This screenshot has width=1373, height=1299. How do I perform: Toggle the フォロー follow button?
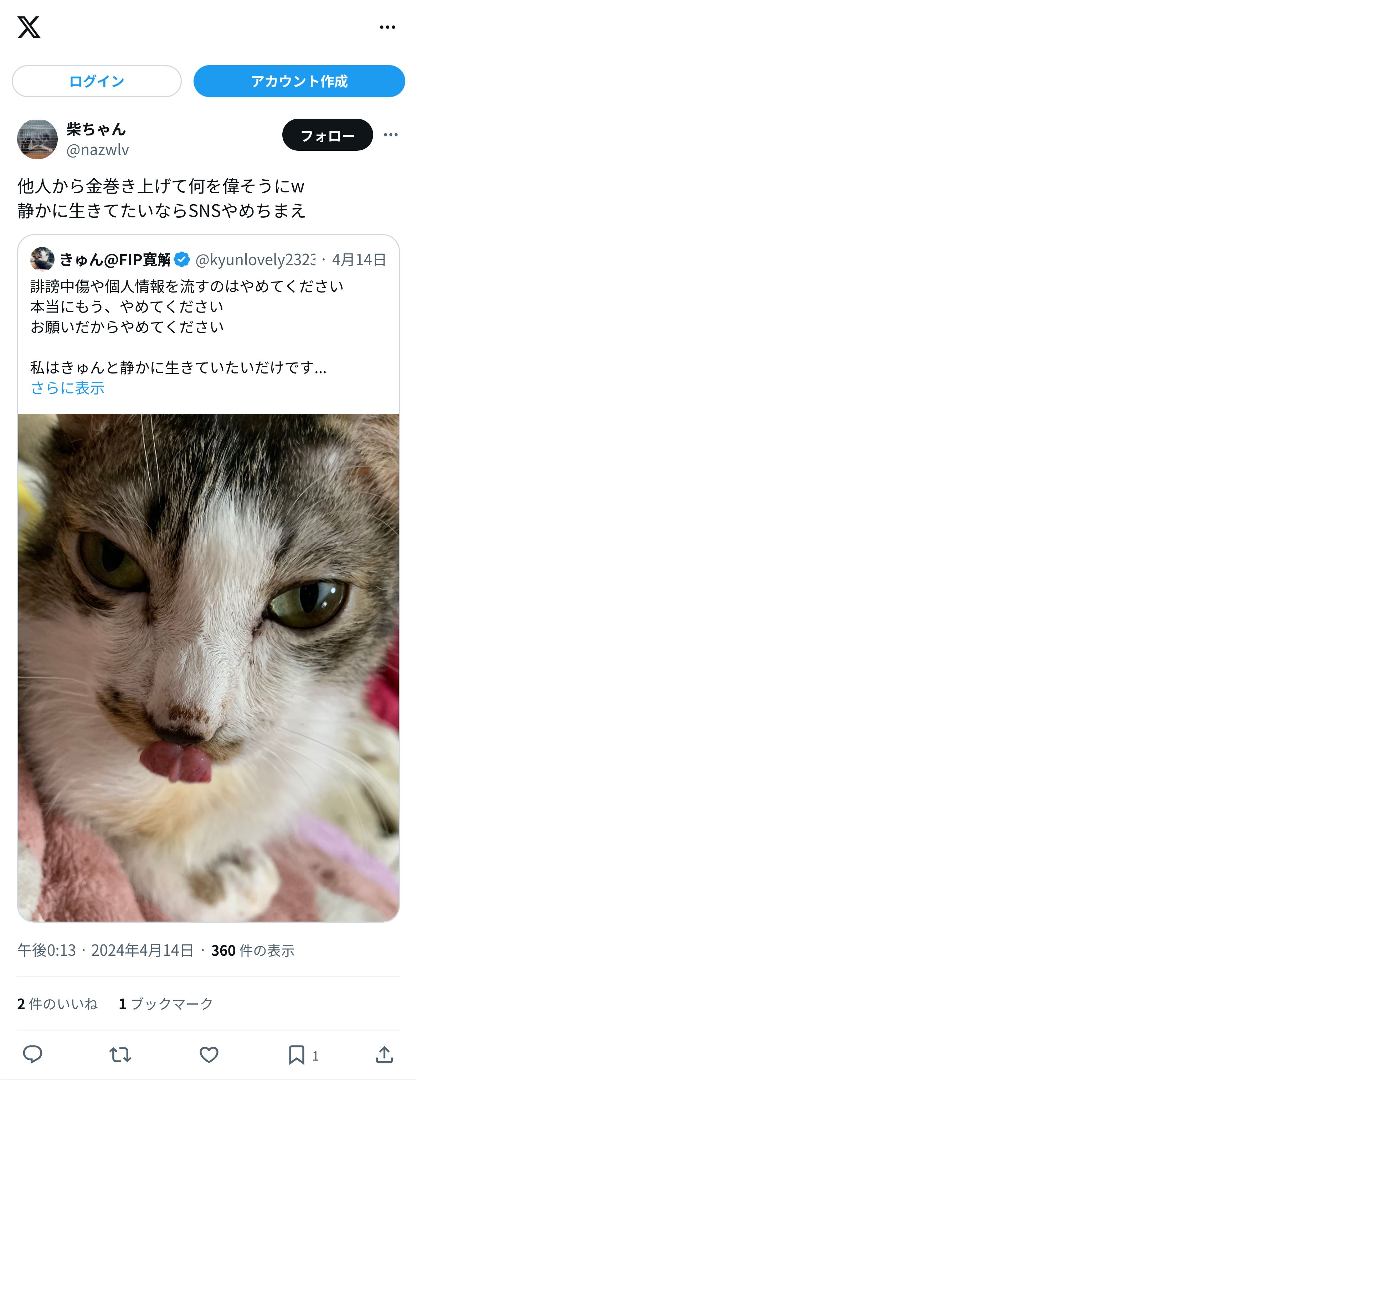pyautogui.click(x=328, y=135)
